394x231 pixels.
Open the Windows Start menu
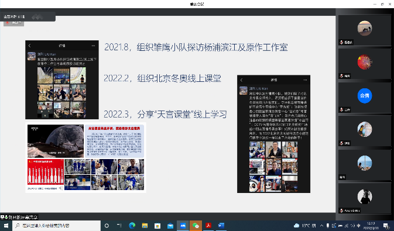tap(6, 226)
